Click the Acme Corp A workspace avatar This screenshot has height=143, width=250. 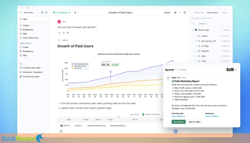(x=21, y=12)
